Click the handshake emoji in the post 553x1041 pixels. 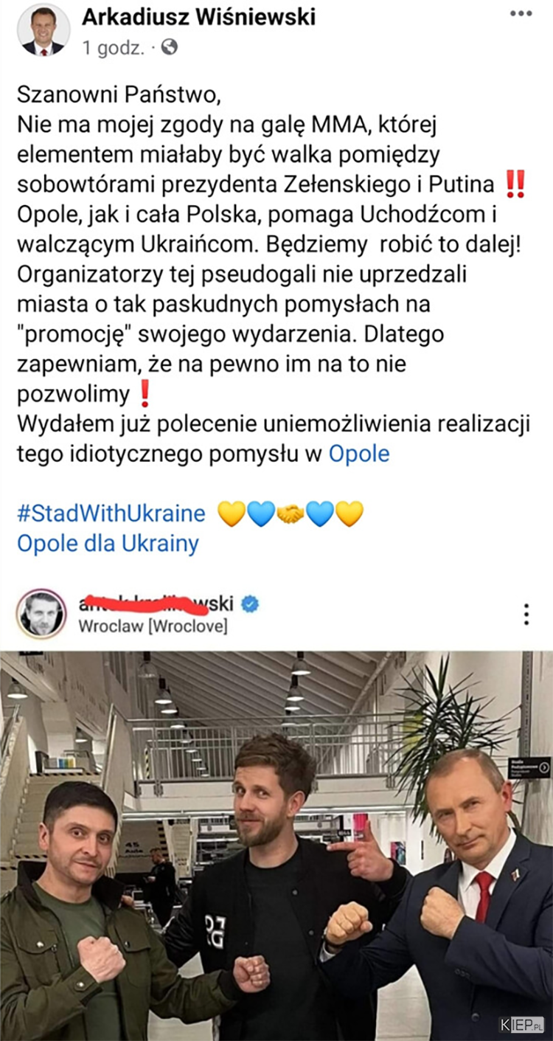(x=290, y=513)
